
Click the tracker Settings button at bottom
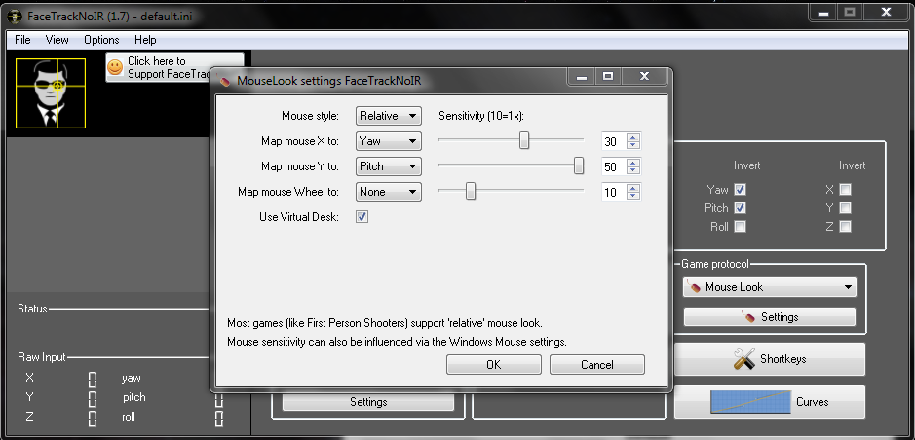click(x=368, y=402)
